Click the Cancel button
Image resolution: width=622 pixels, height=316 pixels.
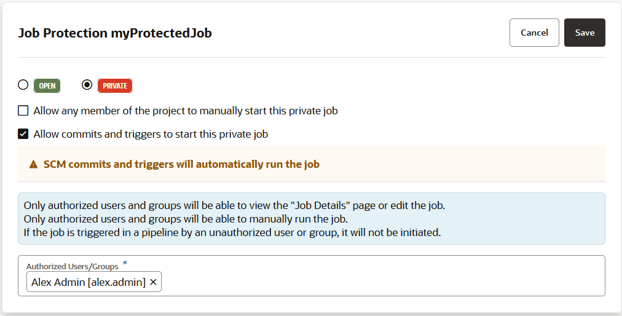533,33
